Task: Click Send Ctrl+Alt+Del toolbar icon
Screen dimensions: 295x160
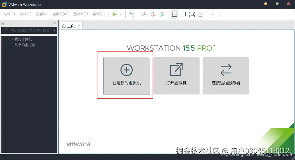Action: [x=132, y=14]
